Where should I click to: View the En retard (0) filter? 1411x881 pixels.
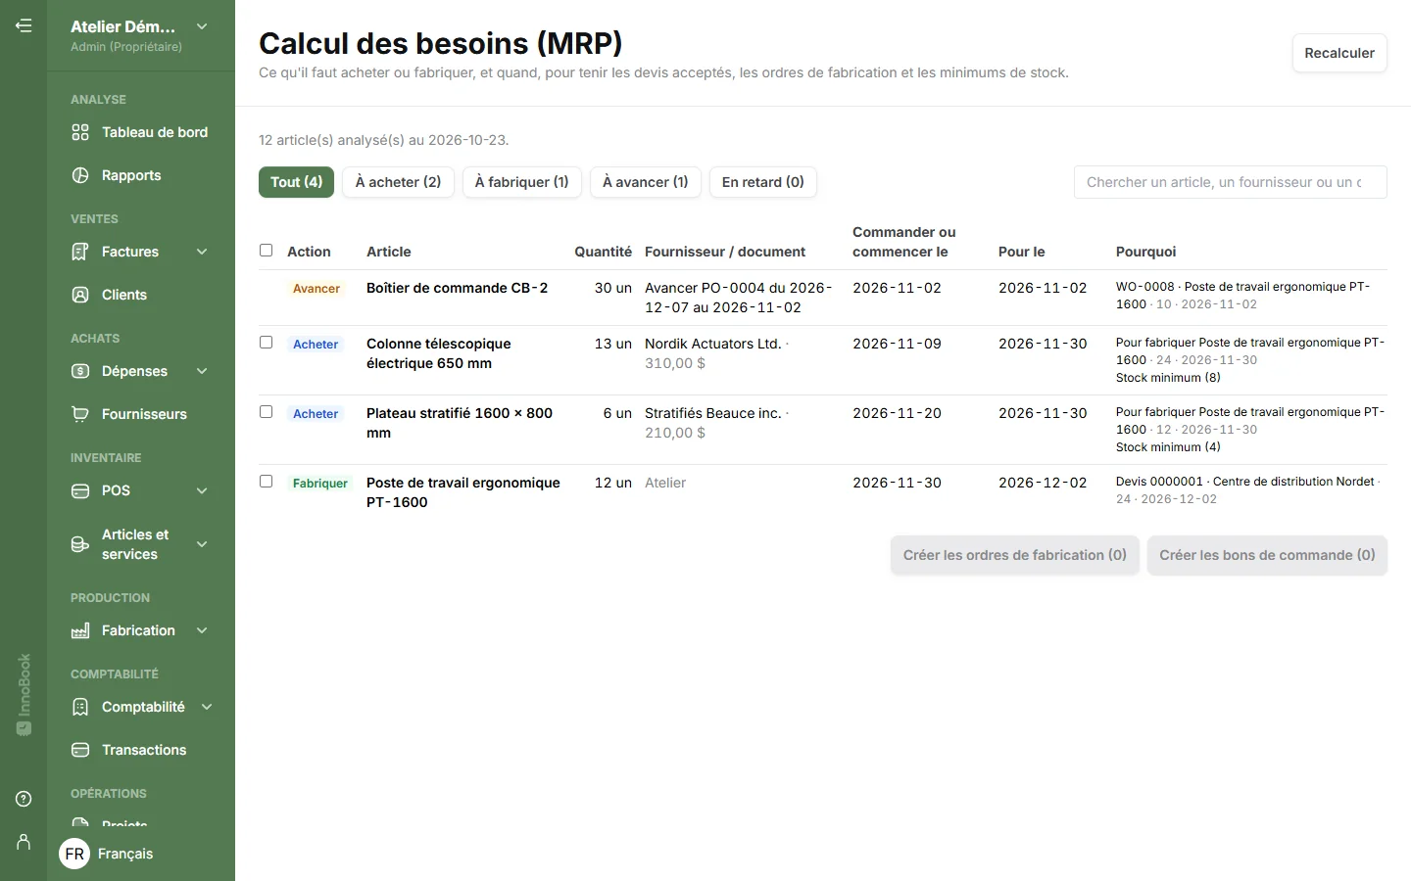(x=762, y=182)
